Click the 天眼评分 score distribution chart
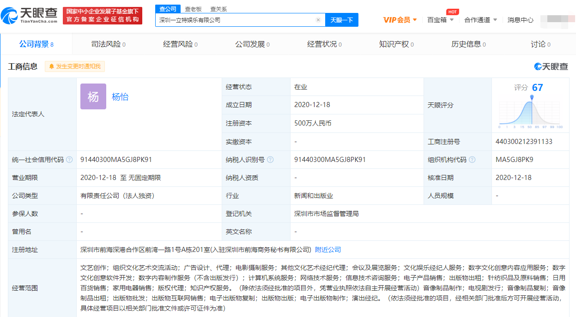Image resolution: width=576 pixels, height=317 pixels. pos(530,112)
